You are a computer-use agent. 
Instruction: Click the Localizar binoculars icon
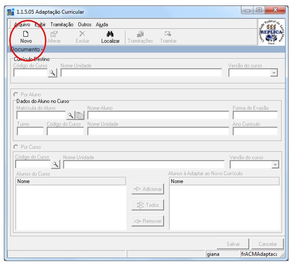pyautogui.click(x=110, y=34)
